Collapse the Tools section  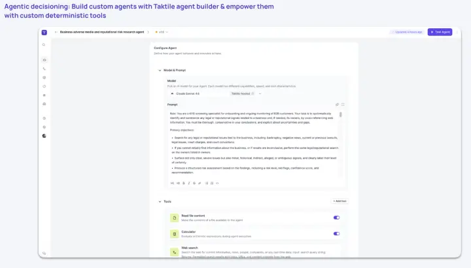coord(160,202)
